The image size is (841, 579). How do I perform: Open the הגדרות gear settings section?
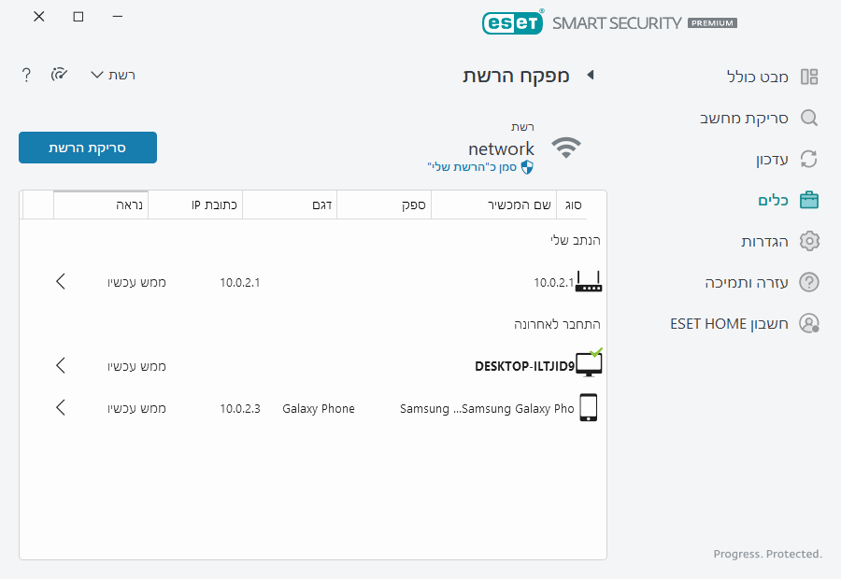[809, 241]
